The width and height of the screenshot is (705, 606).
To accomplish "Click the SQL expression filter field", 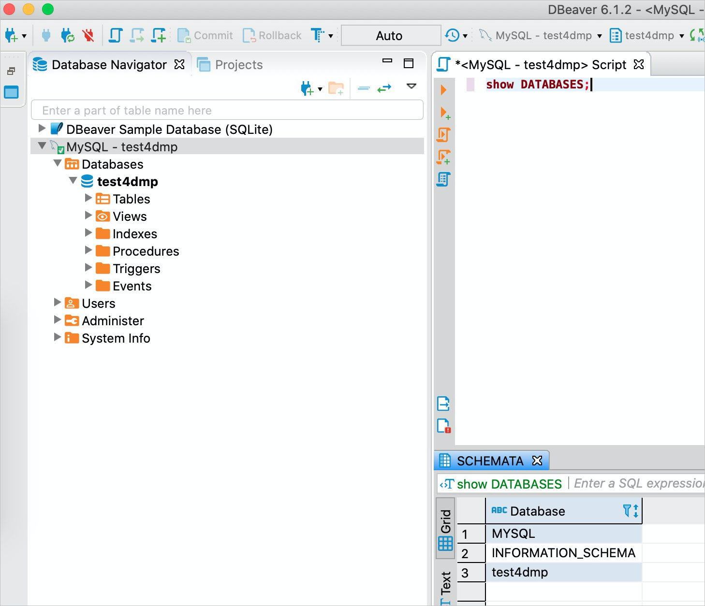I will click(639, 484).
